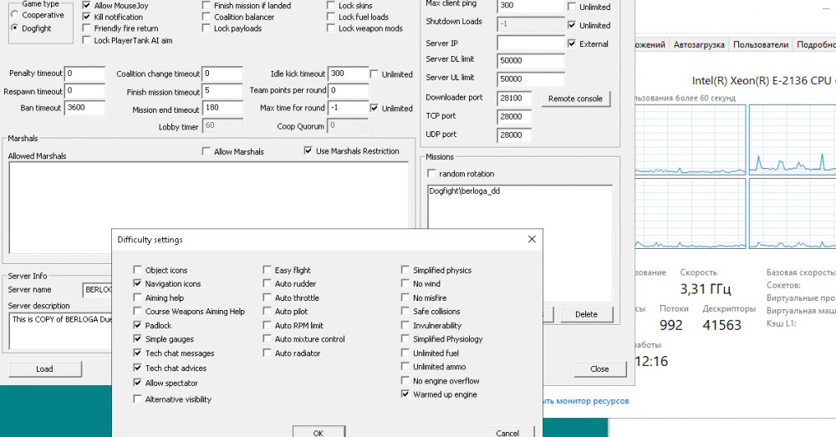Viewport: 836px width, 437px height.
Task: Edit the Server UL limit field
Action: [531, 79]
